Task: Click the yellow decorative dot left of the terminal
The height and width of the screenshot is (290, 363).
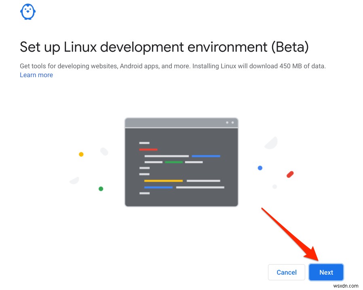Action: point(81,154)
